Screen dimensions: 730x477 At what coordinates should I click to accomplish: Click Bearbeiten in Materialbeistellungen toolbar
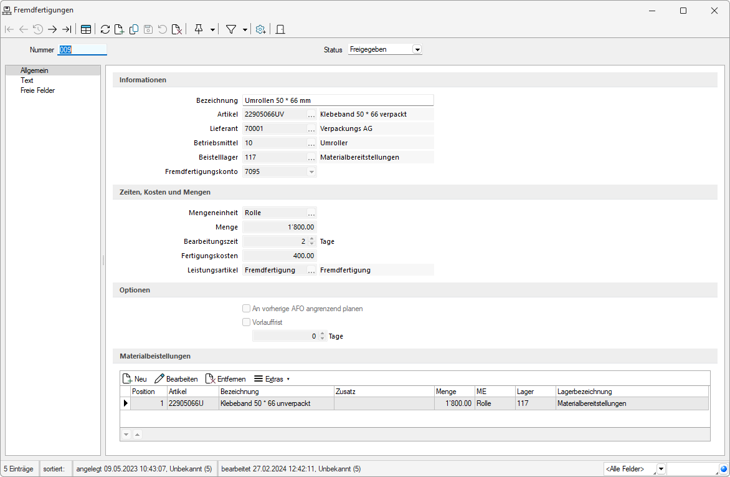[176, 379]
